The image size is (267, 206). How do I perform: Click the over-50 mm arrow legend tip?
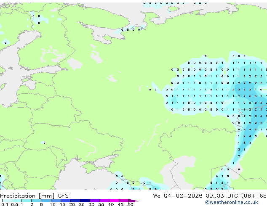[133, 201]
